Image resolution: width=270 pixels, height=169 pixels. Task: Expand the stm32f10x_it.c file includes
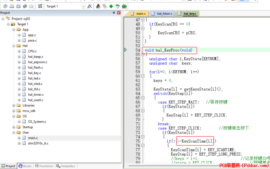tap(19, 143)
